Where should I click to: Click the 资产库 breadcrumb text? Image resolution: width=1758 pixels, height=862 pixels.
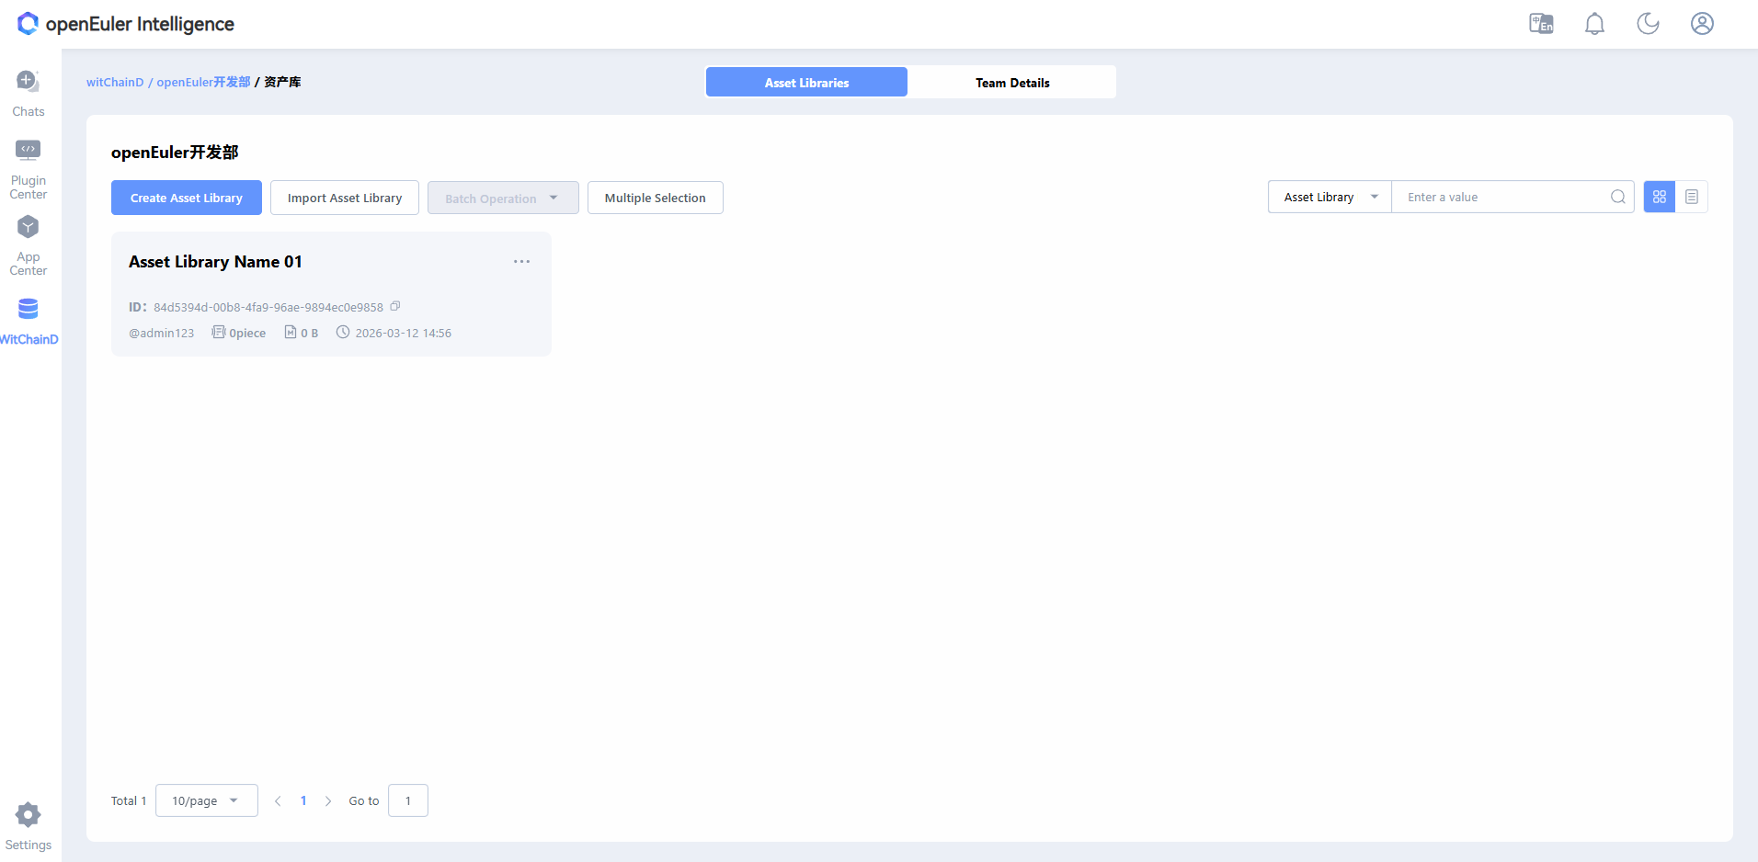(x=282, y=82)
